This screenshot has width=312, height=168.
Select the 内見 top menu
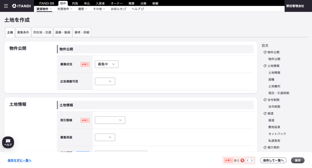point(75,3)
